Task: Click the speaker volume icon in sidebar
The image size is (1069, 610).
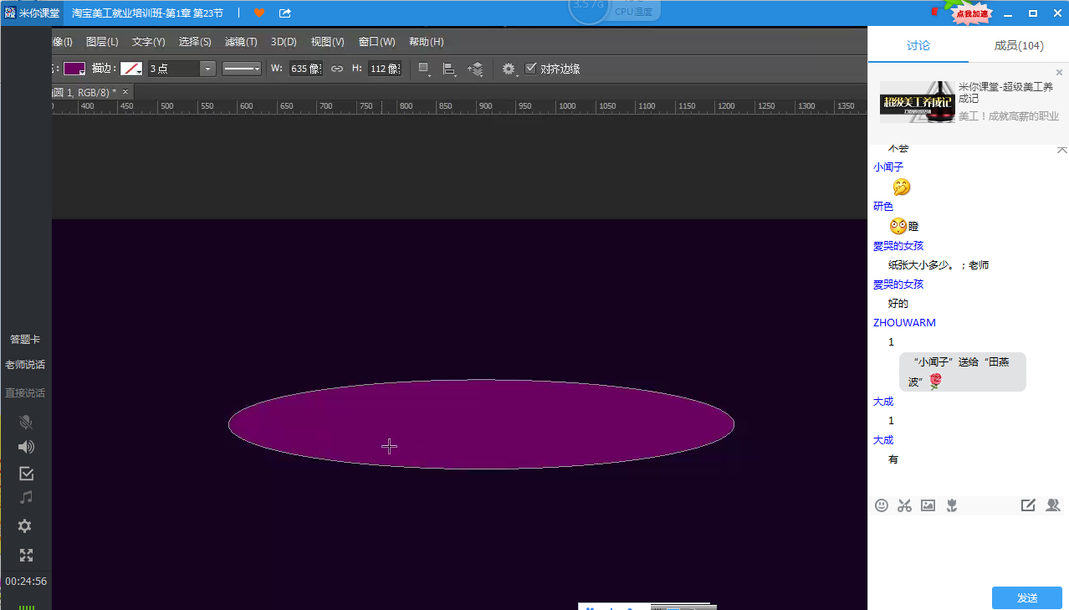Action: (26, 447)
